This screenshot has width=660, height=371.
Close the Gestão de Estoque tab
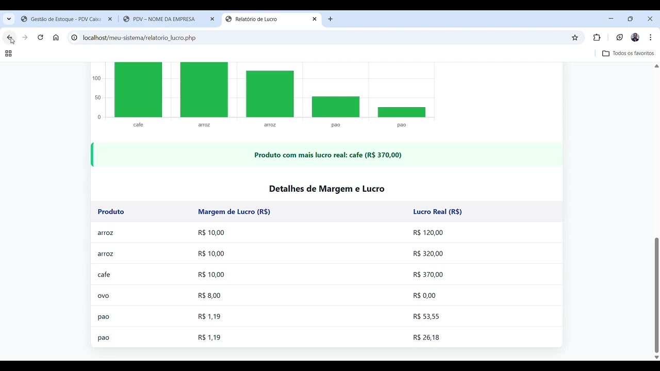pyautogui.click(x=110, y=19)
